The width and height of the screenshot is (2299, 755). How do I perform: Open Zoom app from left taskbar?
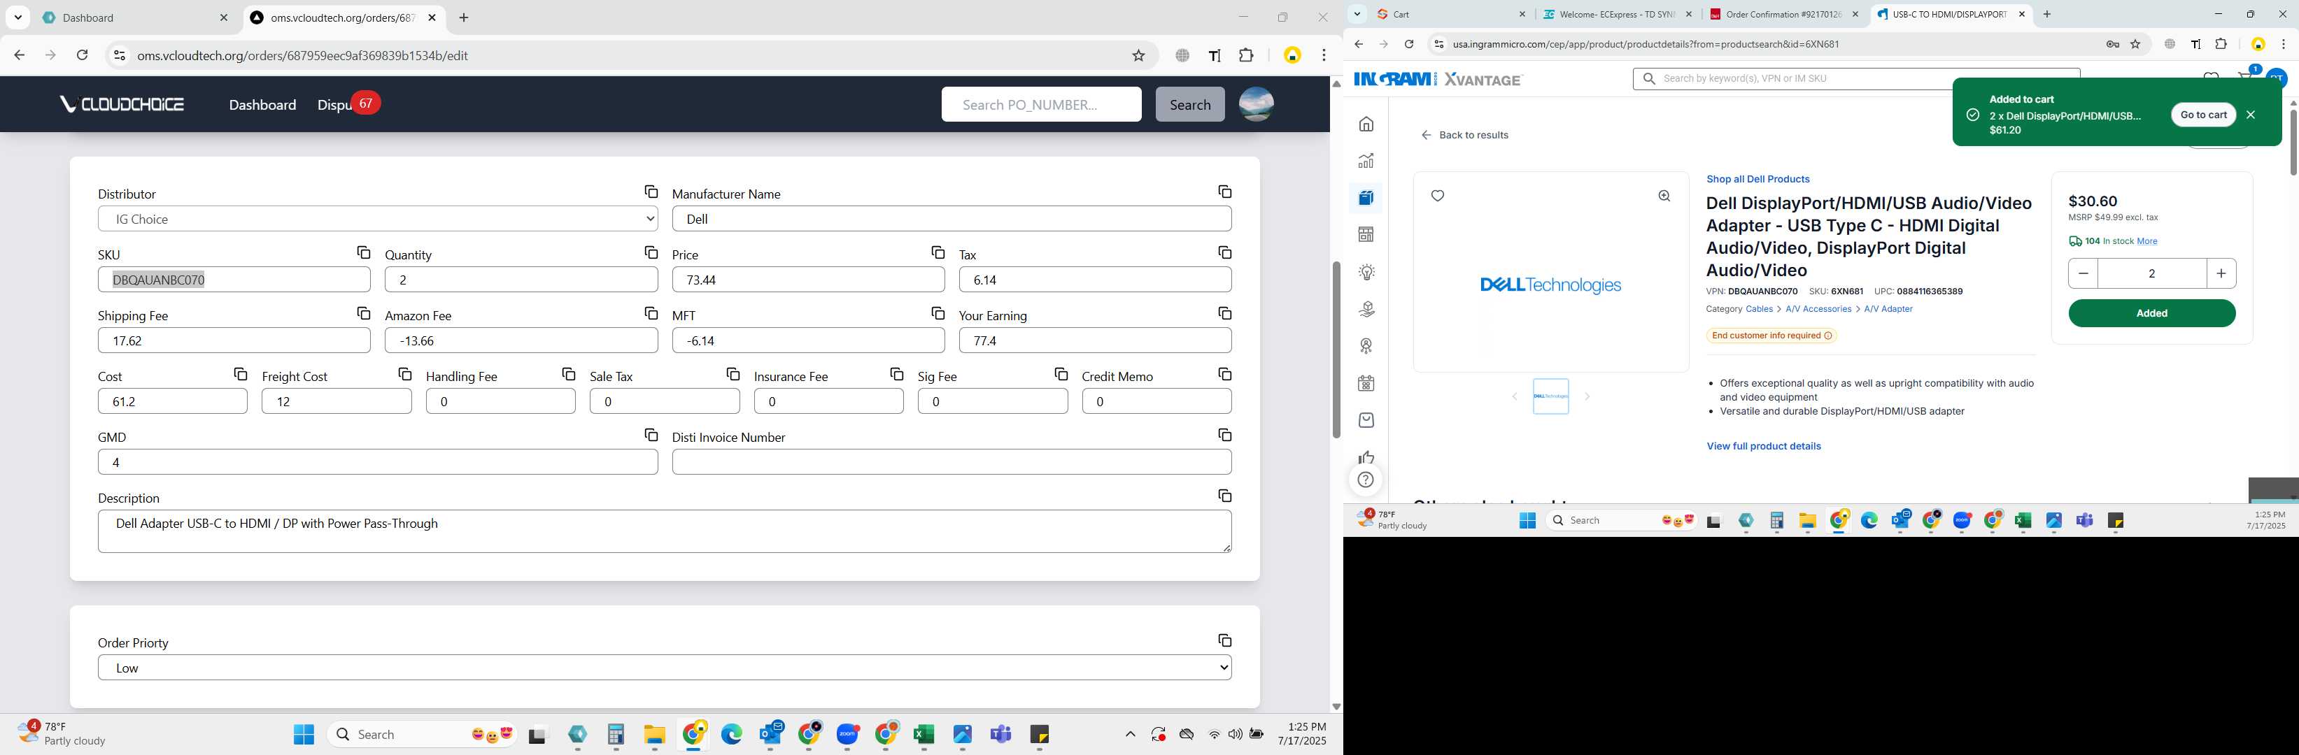coord(847,733)
